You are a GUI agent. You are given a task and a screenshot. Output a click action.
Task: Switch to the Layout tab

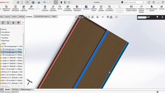(7, 17)
